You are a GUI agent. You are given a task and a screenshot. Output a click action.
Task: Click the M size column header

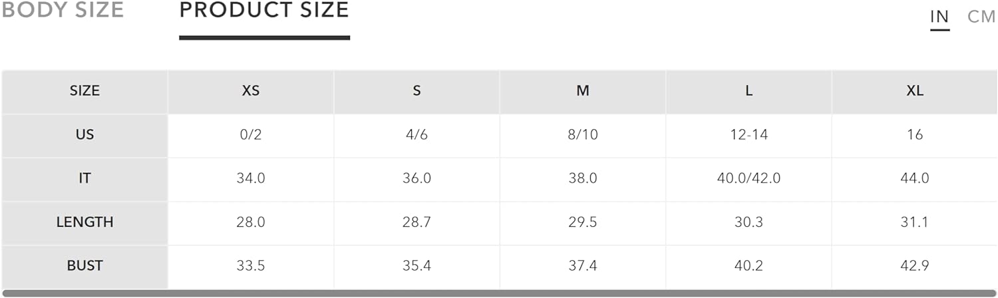point(583,91)
